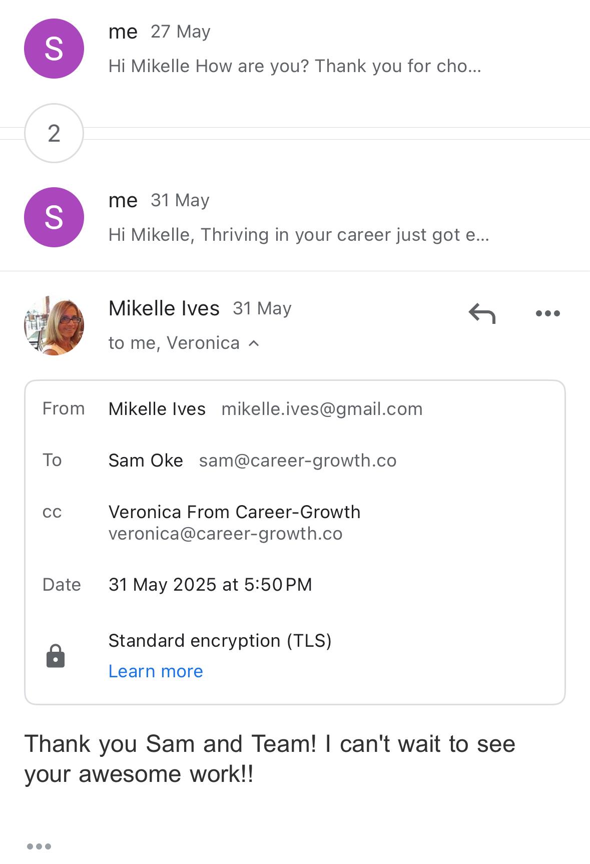590x864 pixels.
Task: Tap the "Thank you Sam and Team" message body
Action: [270, 759]
